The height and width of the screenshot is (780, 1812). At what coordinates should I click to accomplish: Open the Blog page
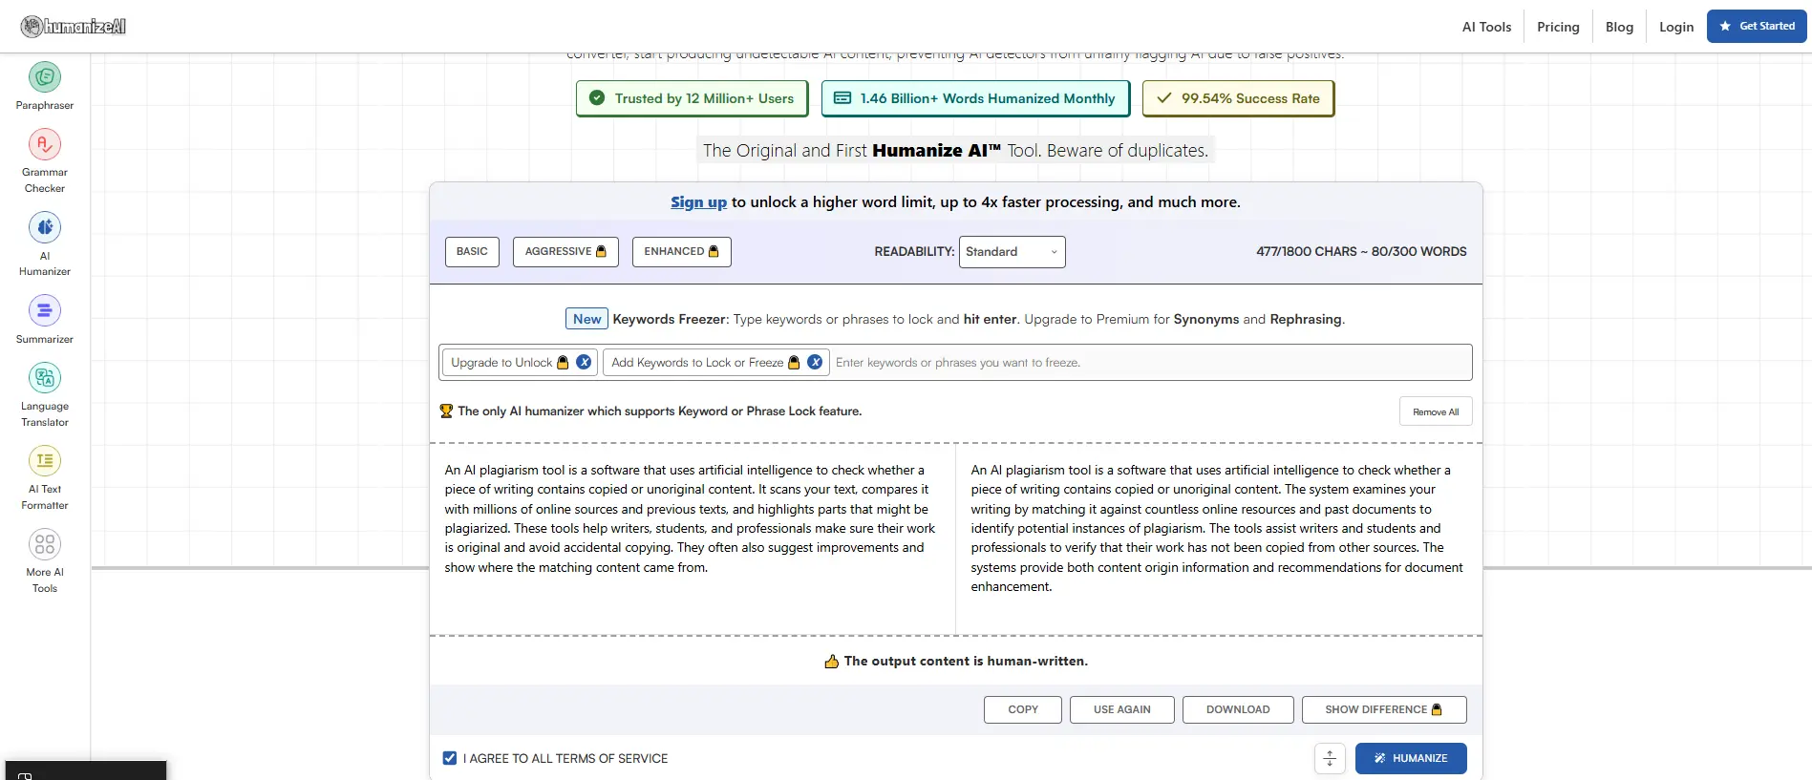coord(1619,27)
